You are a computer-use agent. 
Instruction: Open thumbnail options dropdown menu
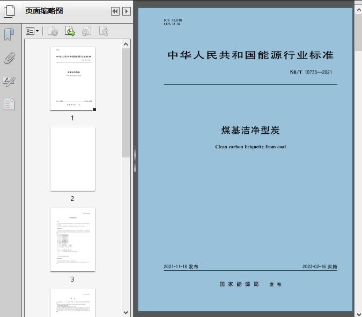[x=32, y=31]
